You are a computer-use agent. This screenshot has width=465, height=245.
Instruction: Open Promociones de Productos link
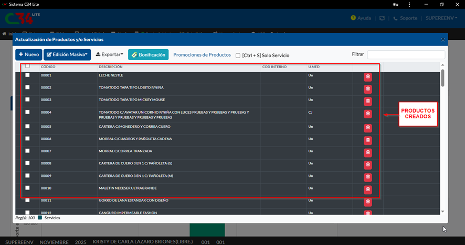(202, 55)
